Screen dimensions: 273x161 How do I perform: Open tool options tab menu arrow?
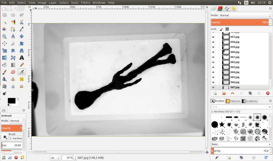pyautogui.click(x=24, y=110)
